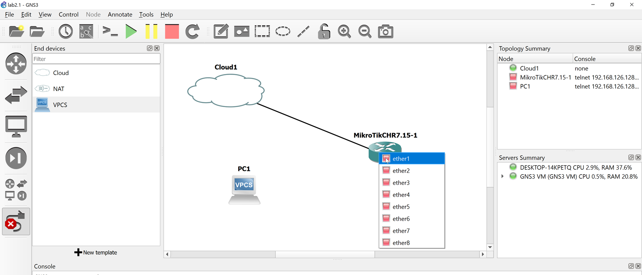Viewport: 642px width, 275px height.
Task: Toggle show/hide interface labels icon
Action: pyautogui.click(x=86, y=31)
